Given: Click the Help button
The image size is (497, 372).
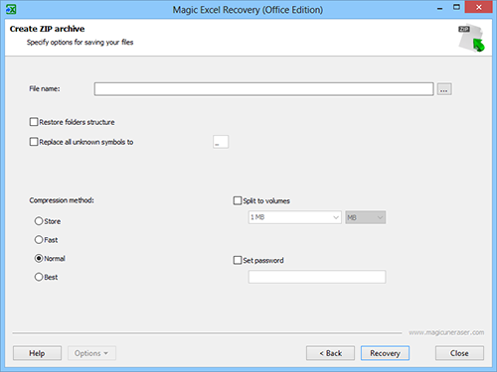Looking at the screenshot, I should [x=37, y=353].
